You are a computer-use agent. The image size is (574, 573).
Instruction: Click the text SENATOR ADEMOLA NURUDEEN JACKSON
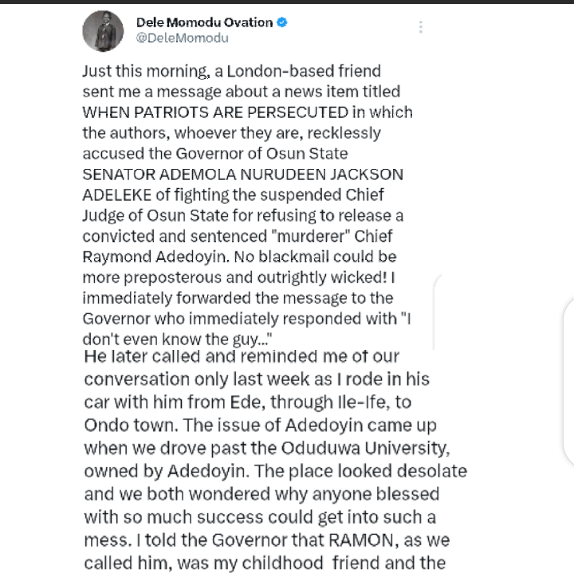(242, 174)
